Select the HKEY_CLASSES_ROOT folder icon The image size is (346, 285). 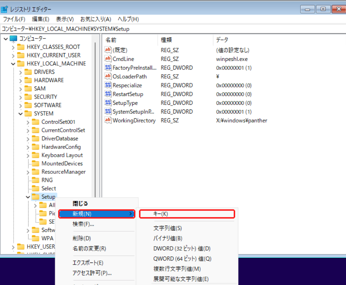tap(21, 47)
